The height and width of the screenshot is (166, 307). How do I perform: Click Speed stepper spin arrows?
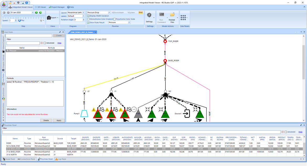point(16,20)
